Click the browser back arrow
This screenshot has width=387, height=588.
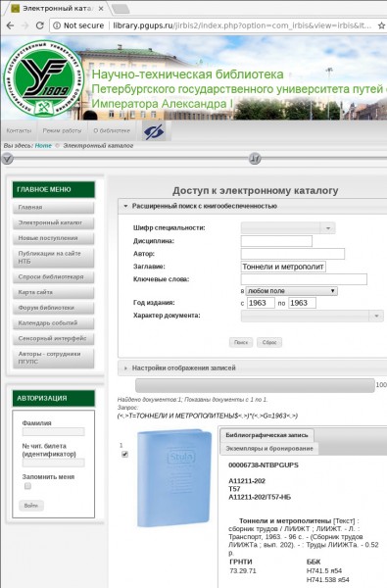[x=10, y=25]
